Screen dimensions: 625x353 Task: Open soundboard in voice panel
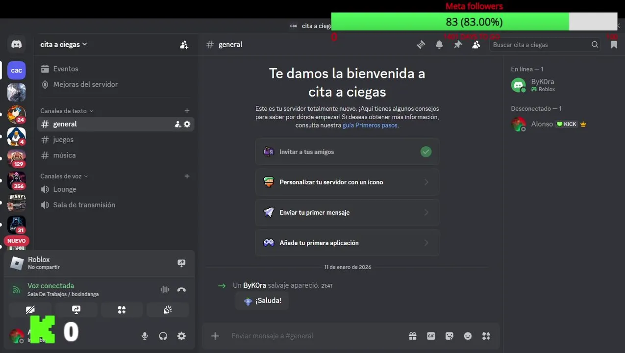pyautogui.click(x=168, y=309)
